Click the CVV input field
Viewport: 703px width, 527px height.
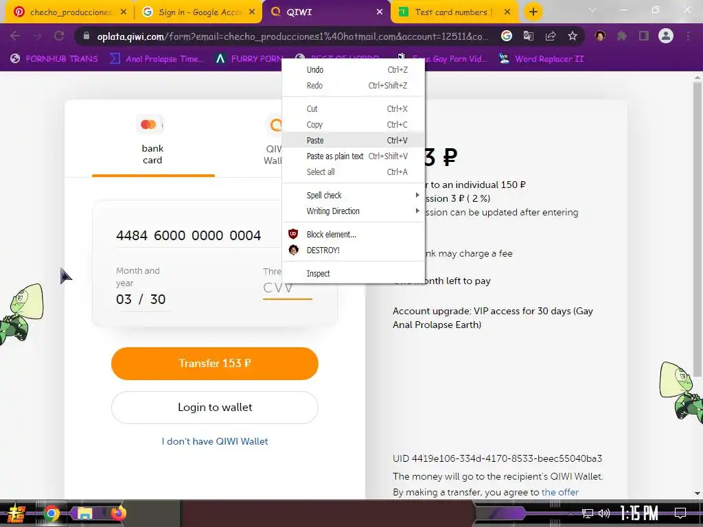[x=288, y=288]
